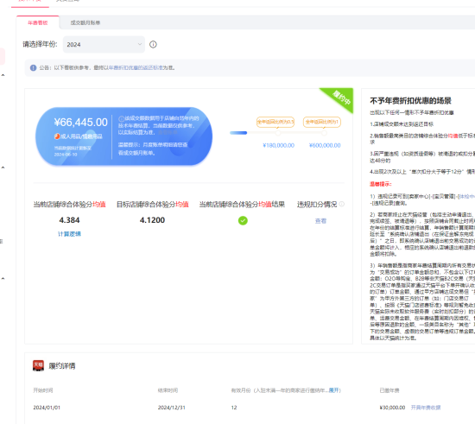Screen dimensions: 475x424
Task: Click the info icon beside year selector
Action: tap(153, 45)
